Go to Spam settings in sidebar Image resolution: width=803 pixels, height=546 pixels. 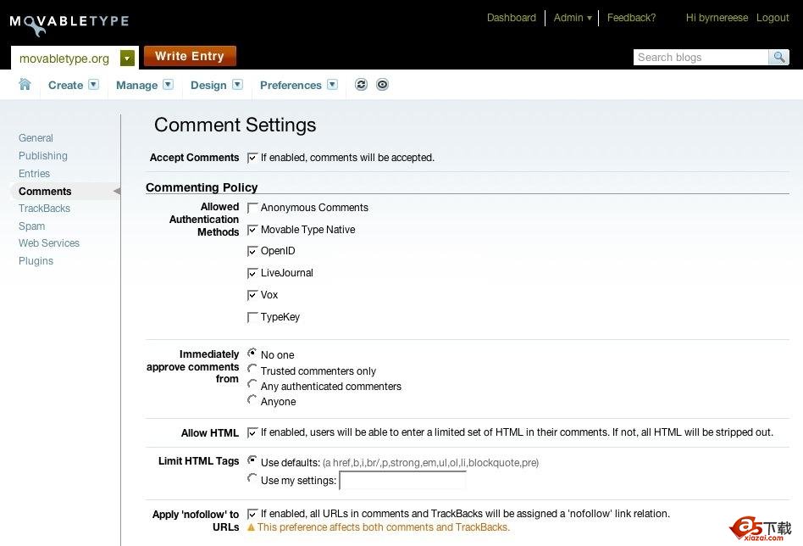[x=32, y=226]
